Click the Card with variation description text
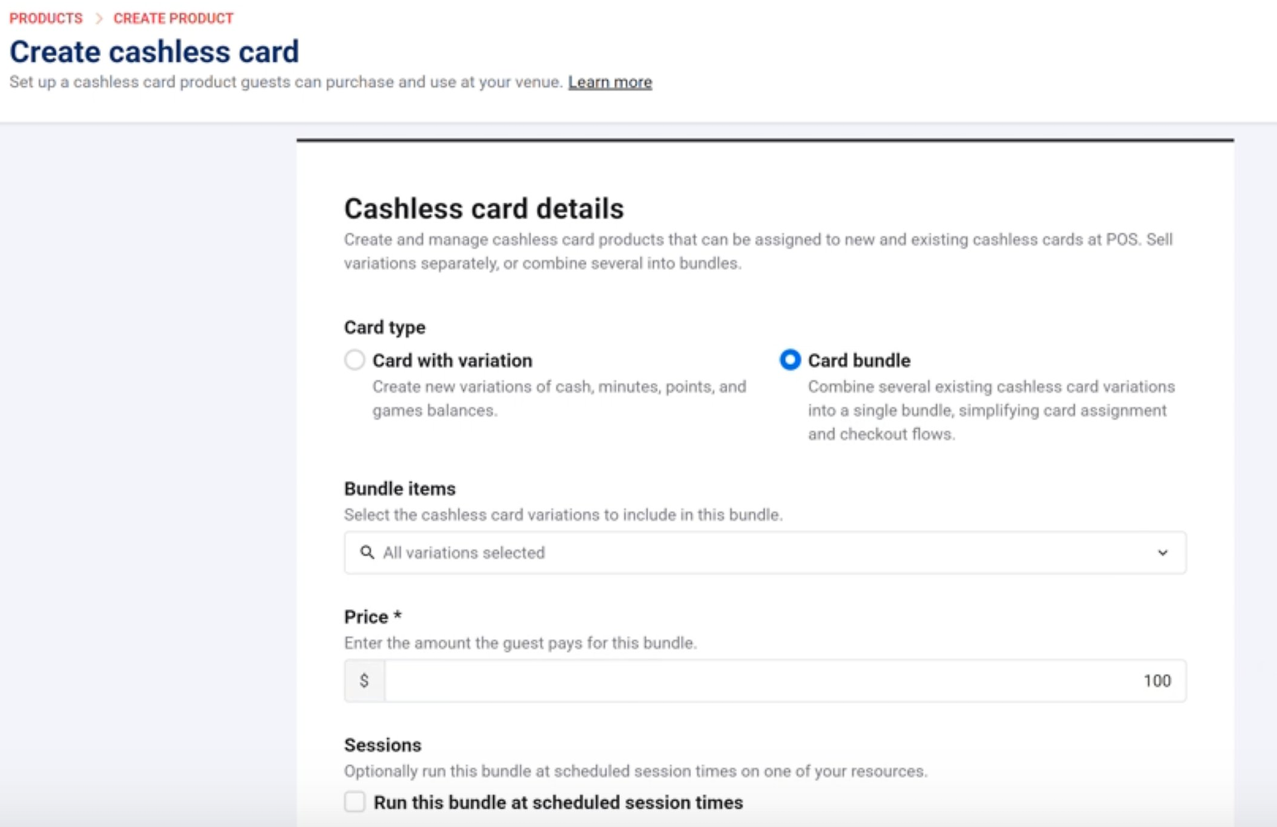The width and height of the screenshot is (1277, 827). [x=559, y=398]
